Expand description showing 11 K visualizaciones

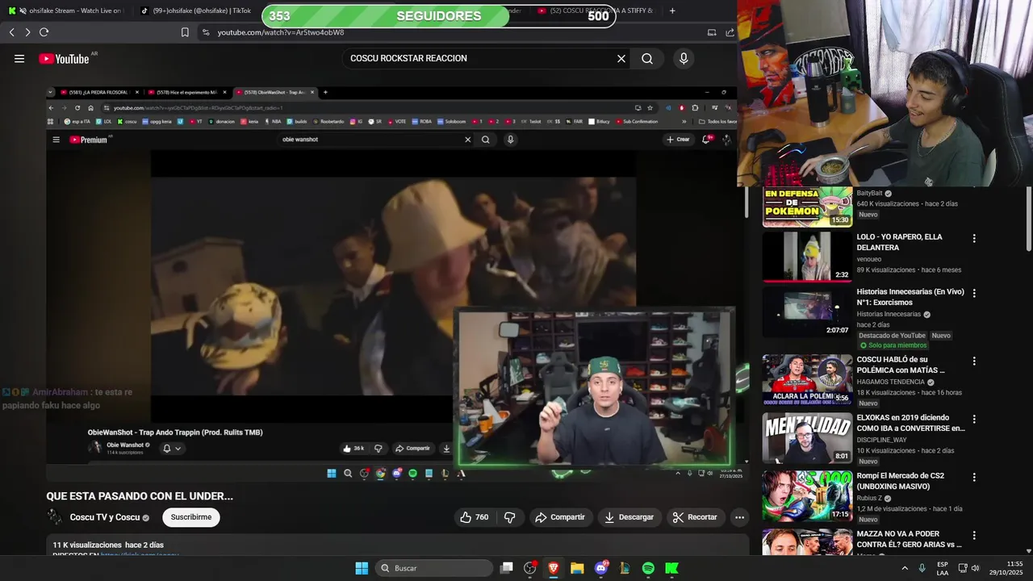[x=108, y=545]
